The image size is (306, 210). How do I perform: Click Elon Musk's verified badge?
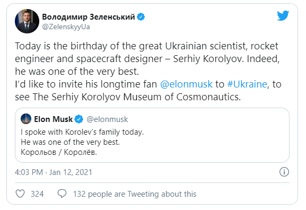(x=79, y=119)
